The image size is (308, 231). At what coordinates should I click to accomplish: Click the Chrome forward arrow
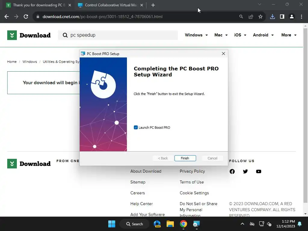[16, 17]
